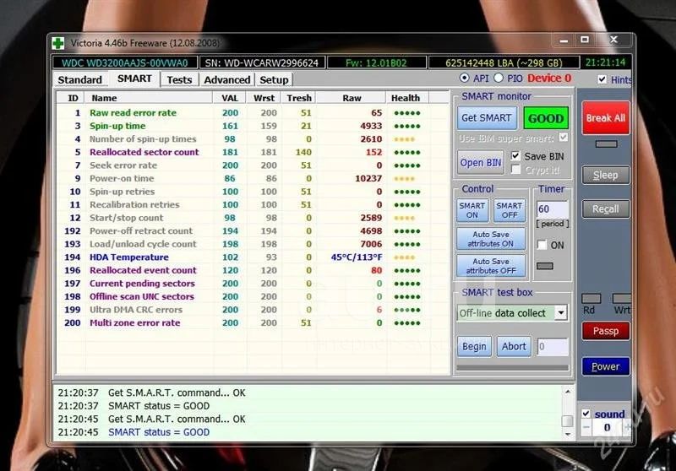The height and width of the screenshot is (471, 676).
Task: Click the Timer indicator light below ON
Action: (x=545, y=266)
